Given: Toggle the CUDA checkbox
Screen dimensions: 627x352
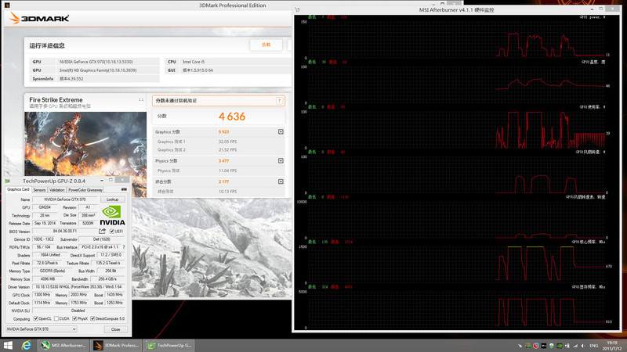Looking at the screenshot, I should (x=56, y=318).
